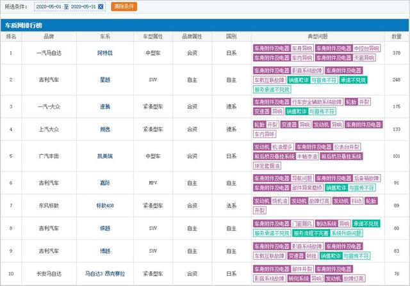The width and height of the screenshot is (410, 286).
Task: Open the 嘉际 car series link
Action: (x=105, y=183)
